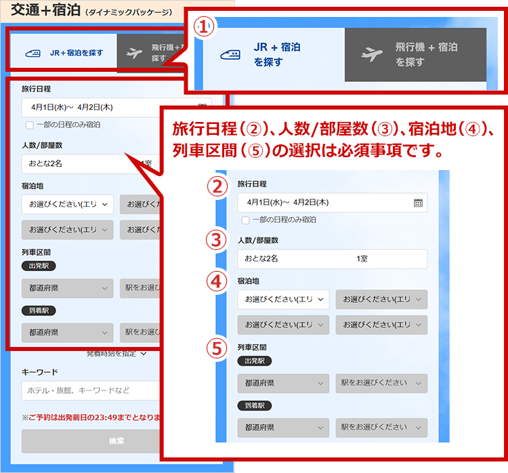Click the 4月1日(水)～ 4月2日(木) date text in enlarged callout
This screenshot has height=473, width=508.
(288, 203)
